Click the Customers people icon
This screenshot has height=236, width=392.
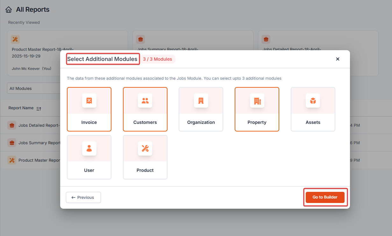coord(145,101)
